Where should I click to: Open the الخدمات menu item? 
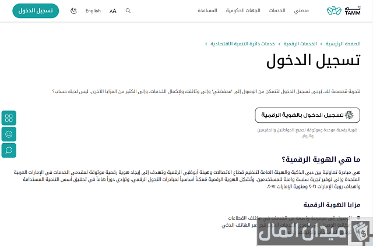click(277, 10)
